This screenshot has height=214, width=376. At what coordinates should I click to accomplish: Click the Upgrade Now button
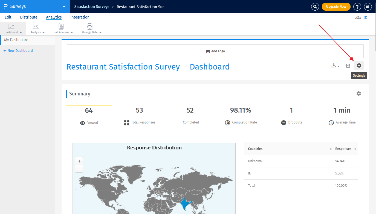(336, 7)
